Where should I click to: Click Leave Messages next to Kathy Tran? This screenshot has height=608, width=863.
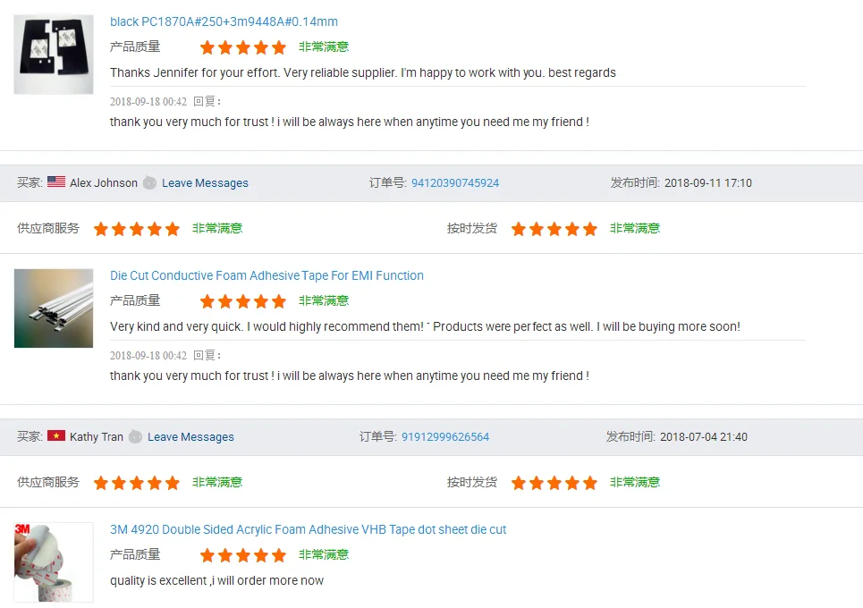coord(190,436)
